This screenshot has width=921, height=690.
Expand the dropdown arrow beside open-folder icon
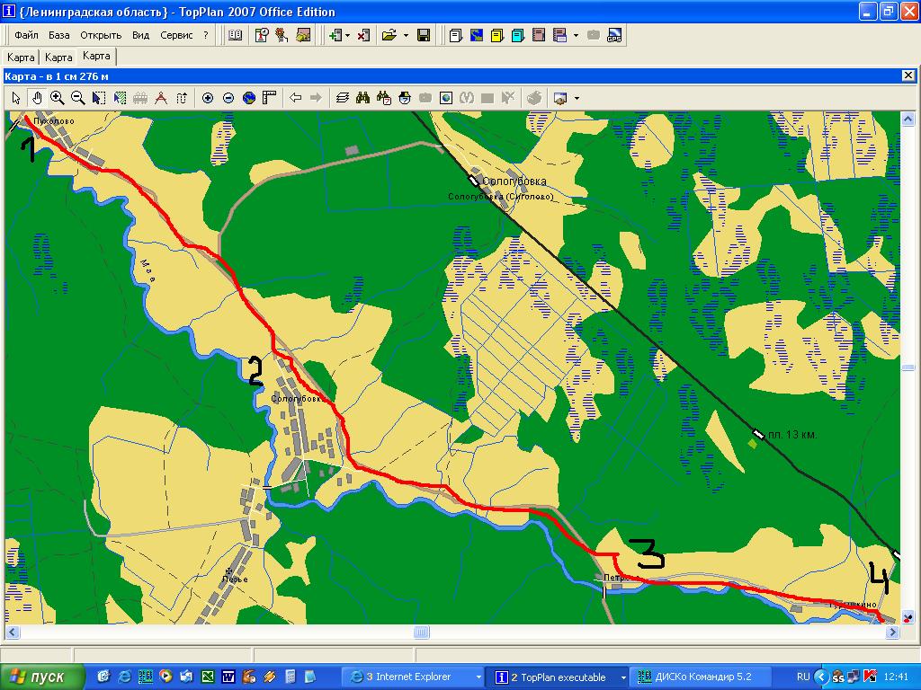pos(406,35)
